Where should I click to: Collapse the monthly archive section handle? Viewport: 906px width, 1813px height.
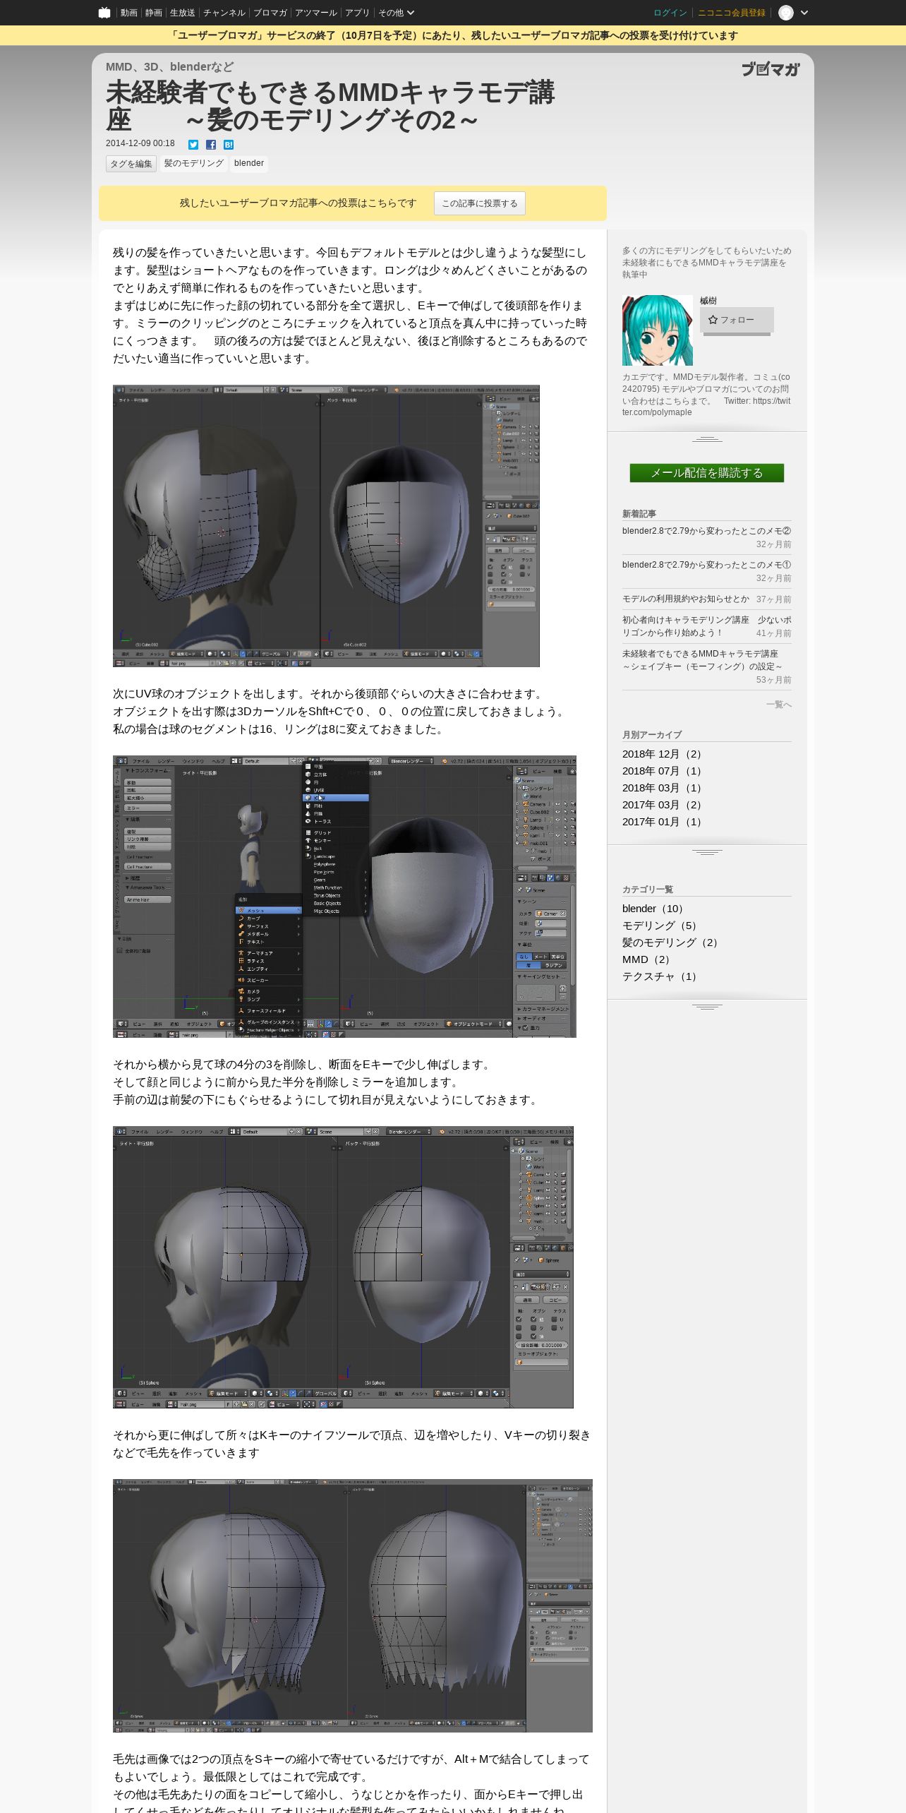[x=707, y=852]
